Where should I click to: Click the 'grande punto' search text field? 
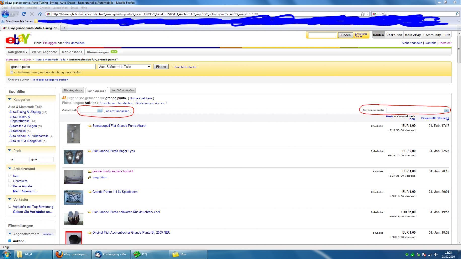(53, 67)
